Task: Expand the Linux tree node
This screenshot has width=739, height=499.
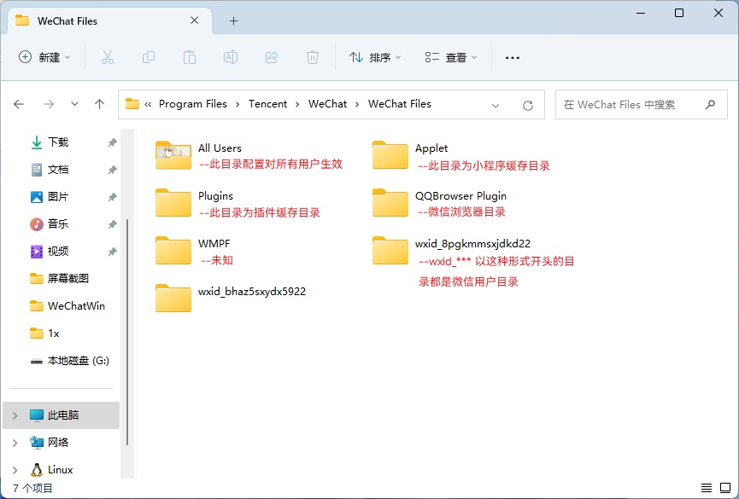Action: point(15,470)
